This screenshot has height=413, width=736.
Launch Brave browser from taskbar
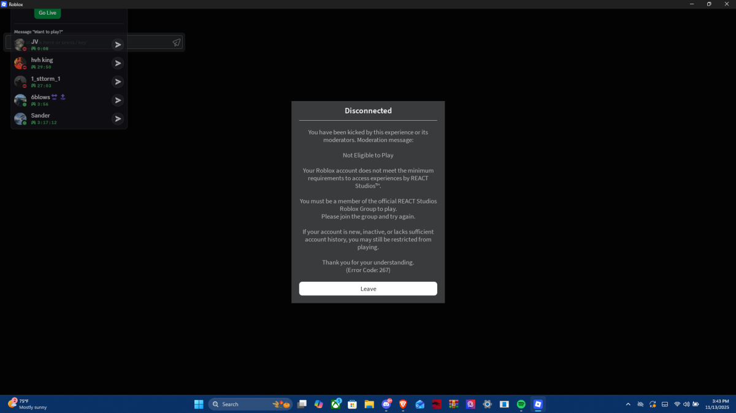[x=403, y=404]
